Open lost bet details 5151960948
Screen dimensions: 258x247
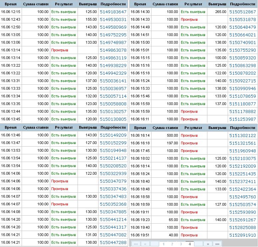click(x=243, y=151)
